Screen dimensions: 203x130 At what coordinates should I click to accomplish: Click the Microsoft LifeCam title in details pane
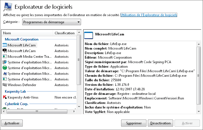click(x=110, y=34)
